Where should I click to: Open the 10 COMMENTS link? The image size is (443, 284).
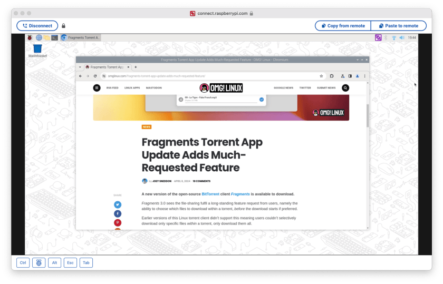pyautogui.click(x=201, y=181)
